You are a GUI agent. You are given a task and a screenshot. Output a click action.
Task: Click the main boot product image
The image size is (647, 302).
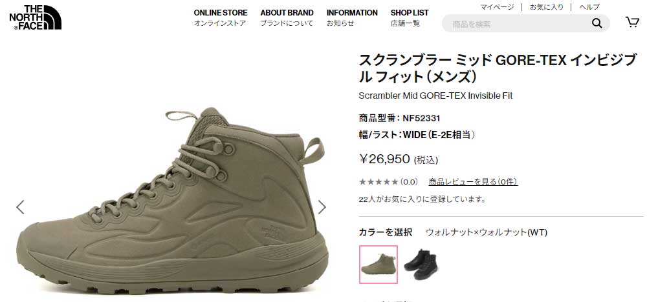[x=173, y=201]
